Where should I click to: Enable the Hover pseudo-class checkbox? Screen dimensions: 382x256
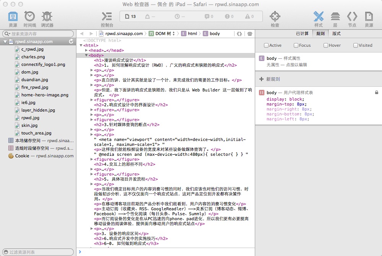pyautogui.click(x=326, y=45)
